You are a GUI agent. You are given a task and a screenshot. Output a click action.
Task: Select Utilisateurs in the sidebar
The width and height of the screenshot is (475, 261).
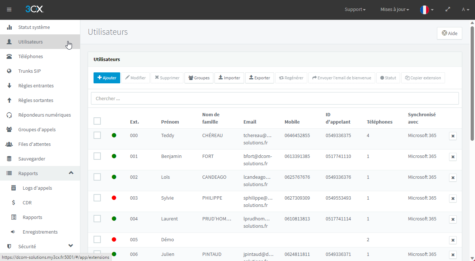pos(40,42)
